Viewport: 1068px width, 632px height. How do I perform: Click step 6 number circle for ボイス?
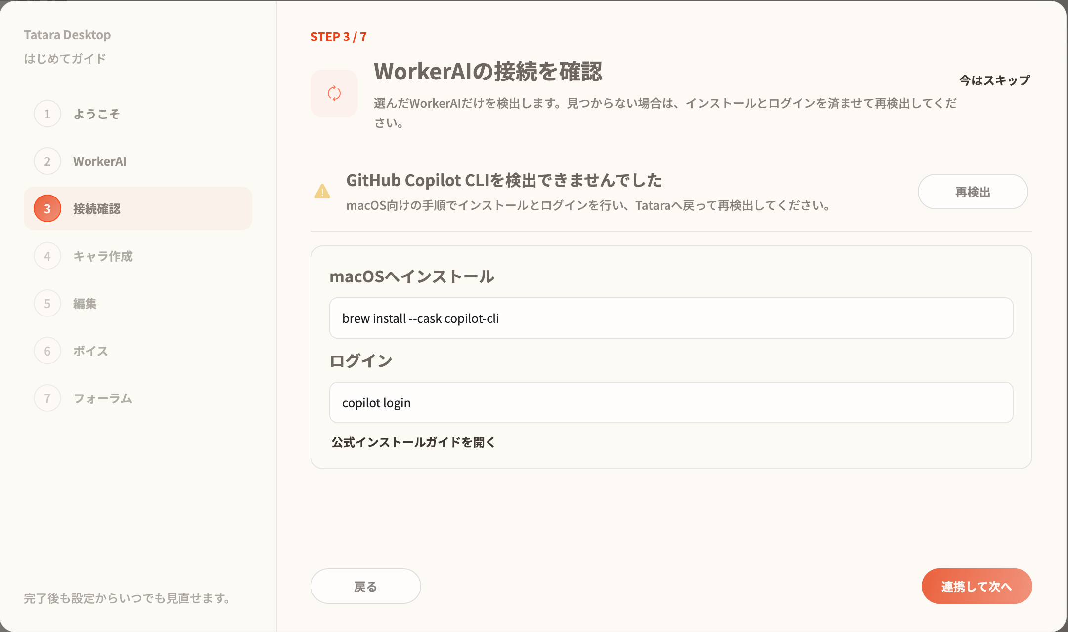47,351
